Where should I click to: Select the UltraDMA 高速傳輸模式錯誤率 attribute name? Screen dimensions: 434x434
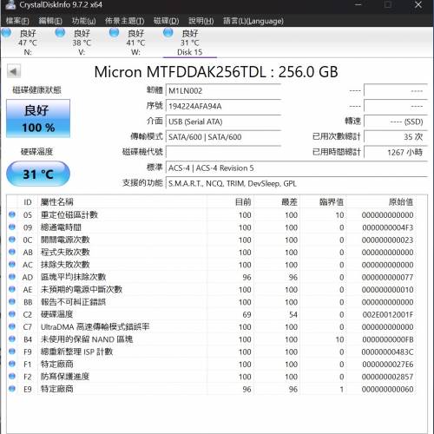point(95,326)
